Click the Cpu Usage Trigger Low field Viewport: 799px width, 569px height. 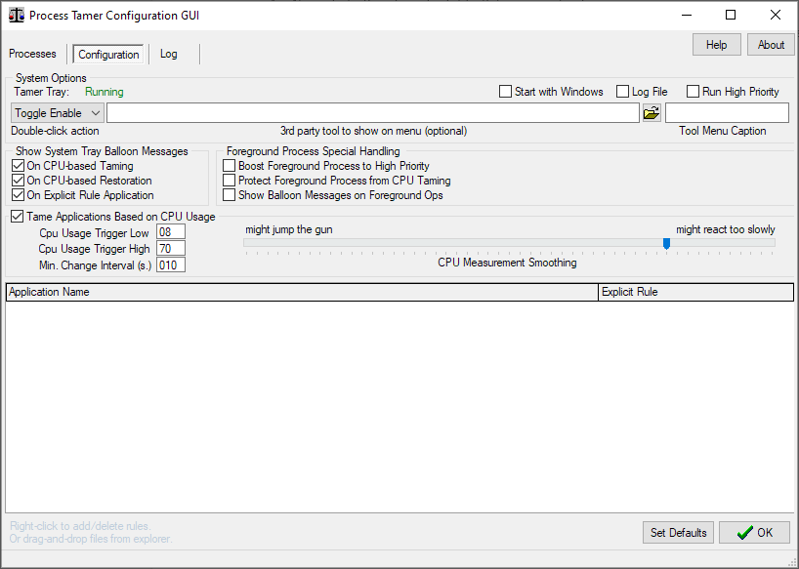pyautogui.click(x=171, y=232)
